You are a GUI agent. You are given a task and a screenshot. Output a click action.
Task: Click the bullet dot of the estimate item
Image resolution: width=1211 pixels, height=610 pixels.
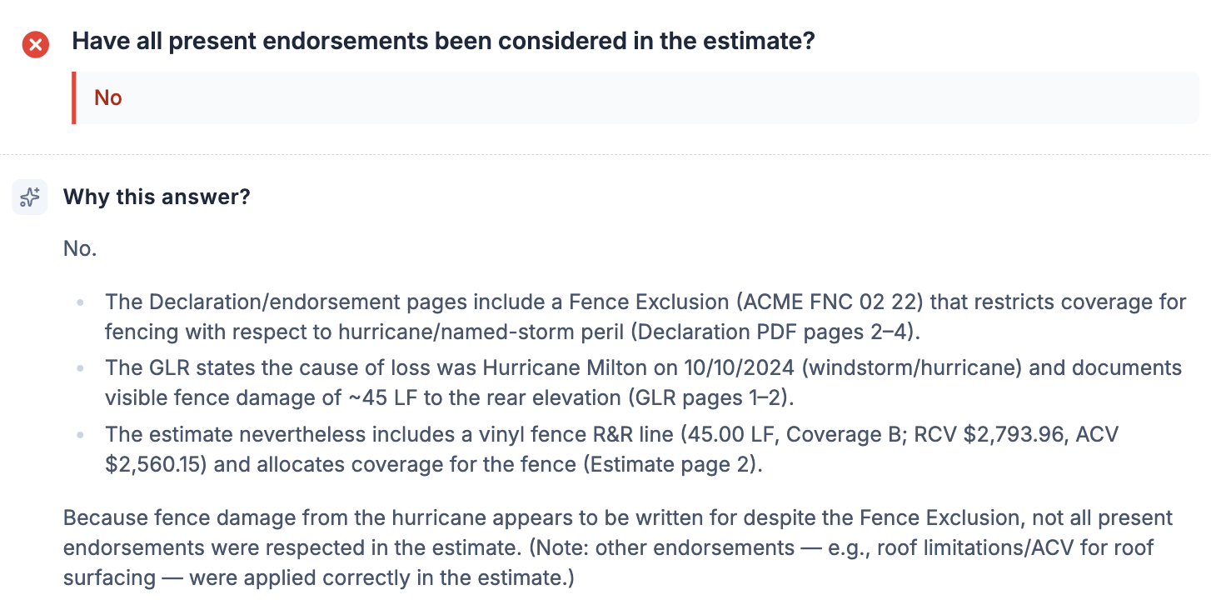[81, 435]
